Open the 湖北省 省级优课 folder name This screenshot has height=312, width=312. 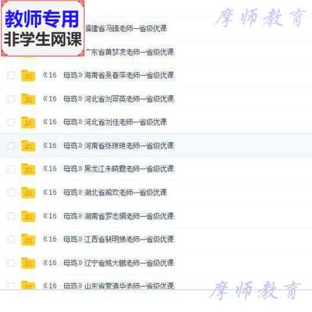105,193
